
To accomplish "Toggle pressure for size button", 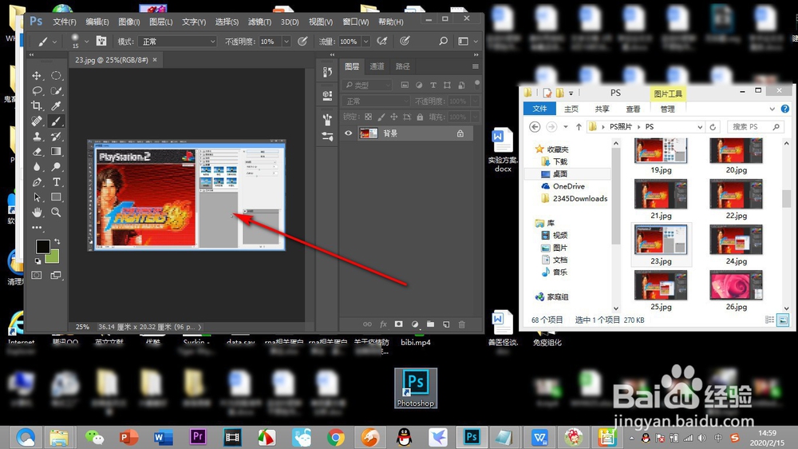I will (405, 41).
